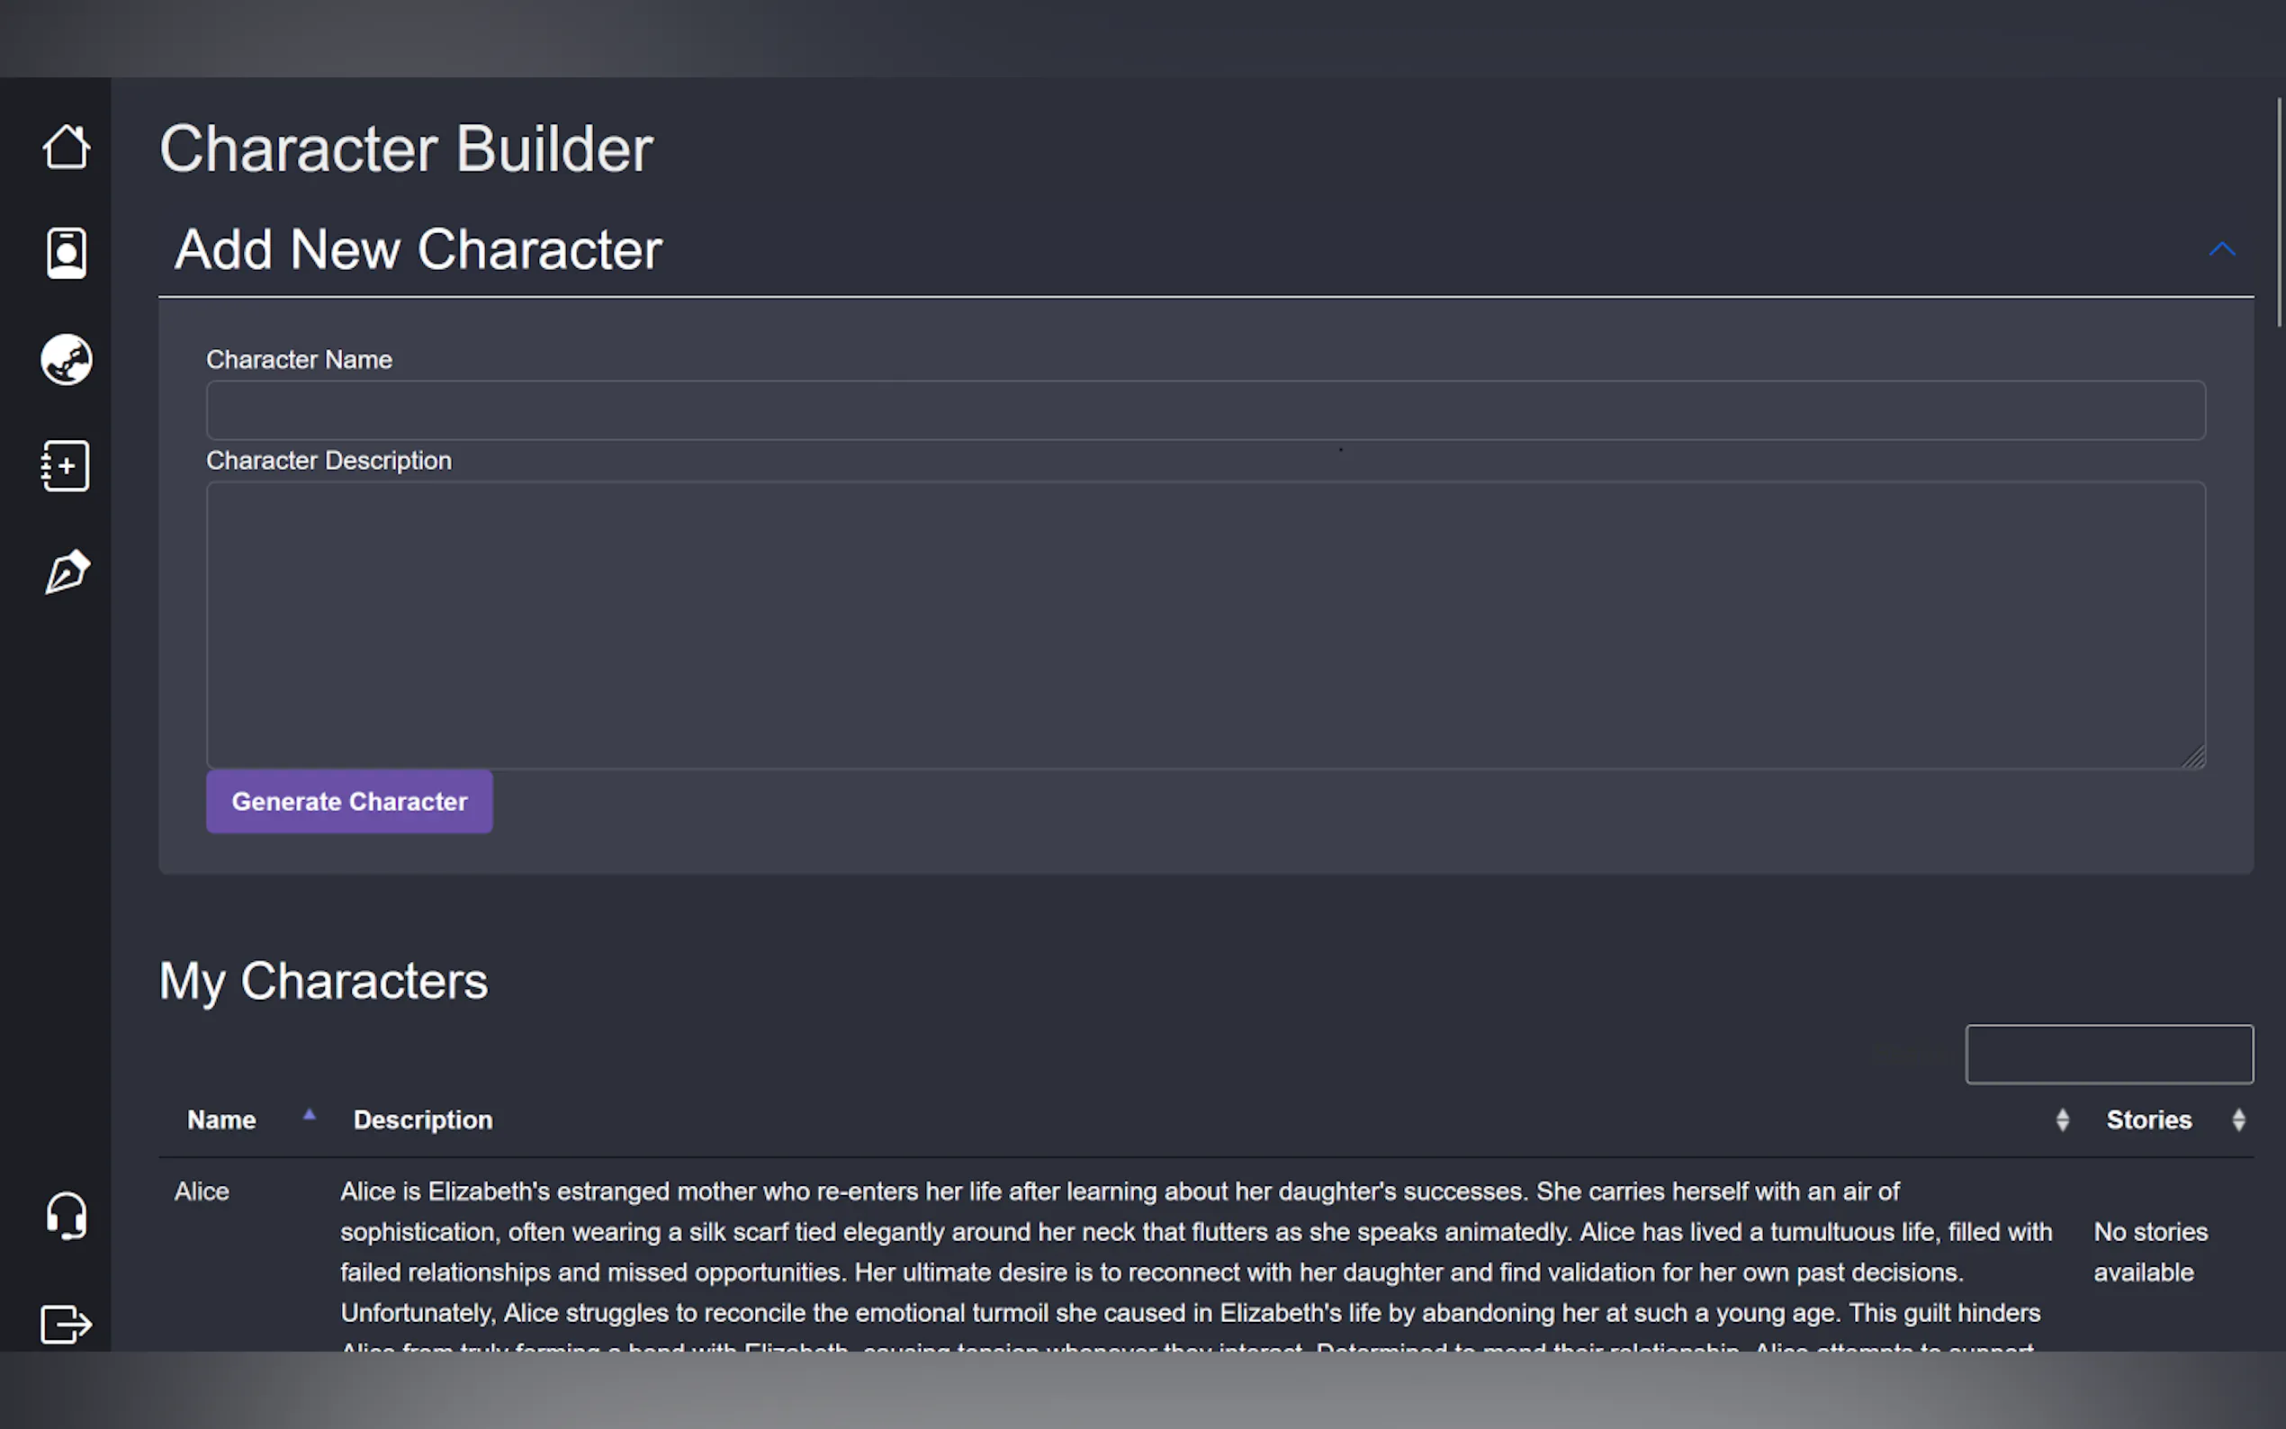This screenshot has height=1429, width=2286.
Task: Focus the Character Description text area
Action: coord(1205,624)
